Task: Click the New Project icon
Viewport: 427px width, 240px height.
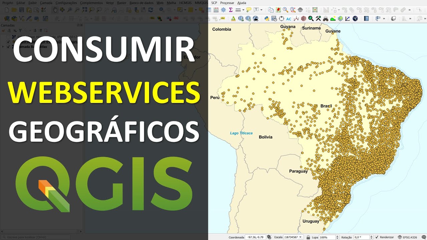Action: 7,10
